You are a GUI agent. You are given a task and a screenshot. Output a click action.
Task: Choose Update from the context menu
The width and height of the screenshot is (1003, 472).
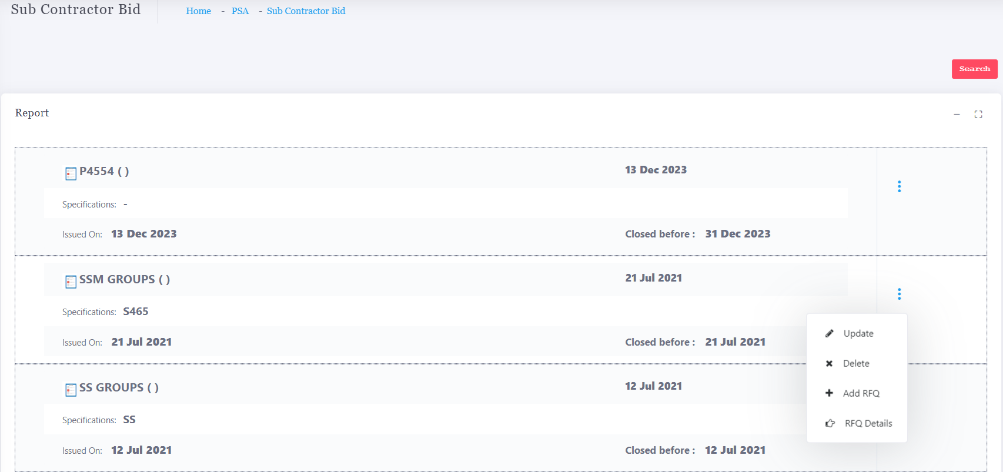(x=858, y=333)
